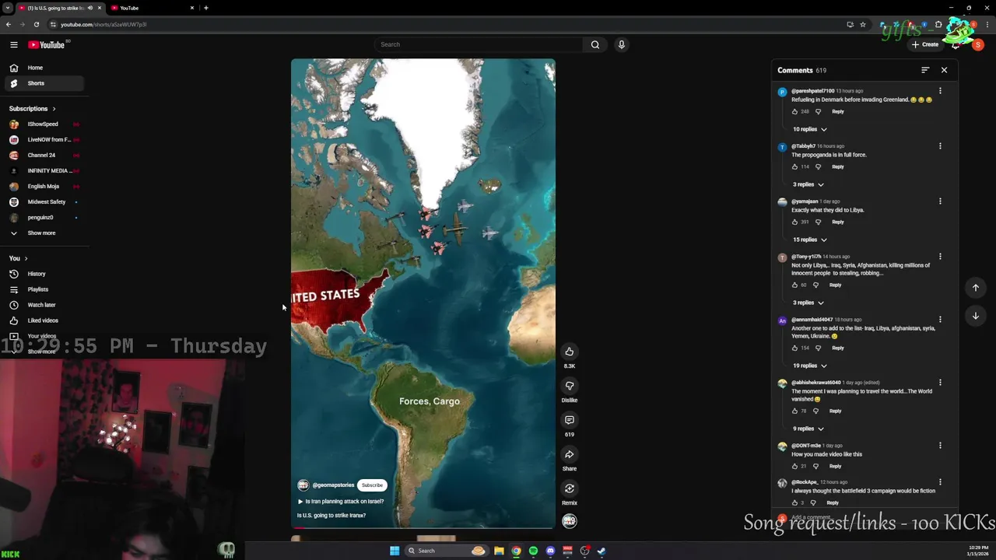Show more subscriptions in sidebar
The height and width of the screenshot is (560, 996).
(x=42, y=233)
